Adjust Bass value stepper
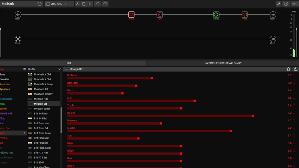This screenshot has height=168, width=299. click(x=294, y=90)
